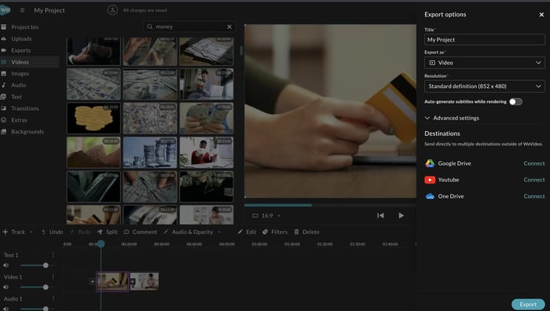This screenshot has width=550, height=311.
Task: Jump to start of the preview
Action: tap(380, 216)
